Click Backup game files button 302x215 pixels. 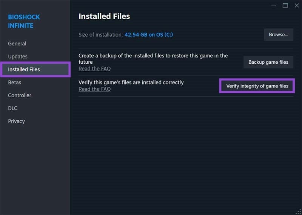(268, 62)
